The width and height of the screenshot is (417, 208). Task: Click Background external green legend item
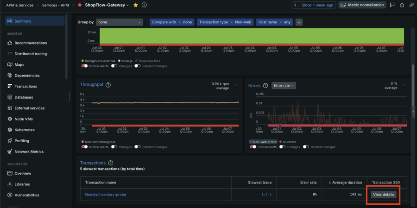[x=98, y=61]
